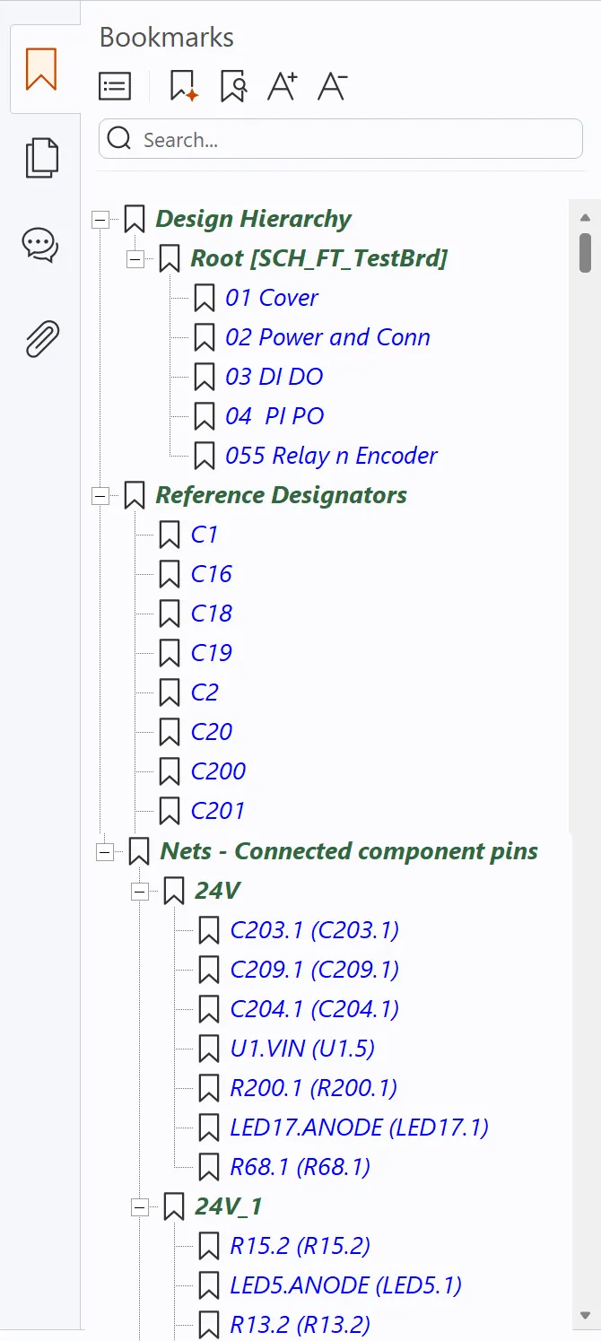Collapse the Design Hierarchy tree node
601x1341 pixels.
(x=100, y=220)
